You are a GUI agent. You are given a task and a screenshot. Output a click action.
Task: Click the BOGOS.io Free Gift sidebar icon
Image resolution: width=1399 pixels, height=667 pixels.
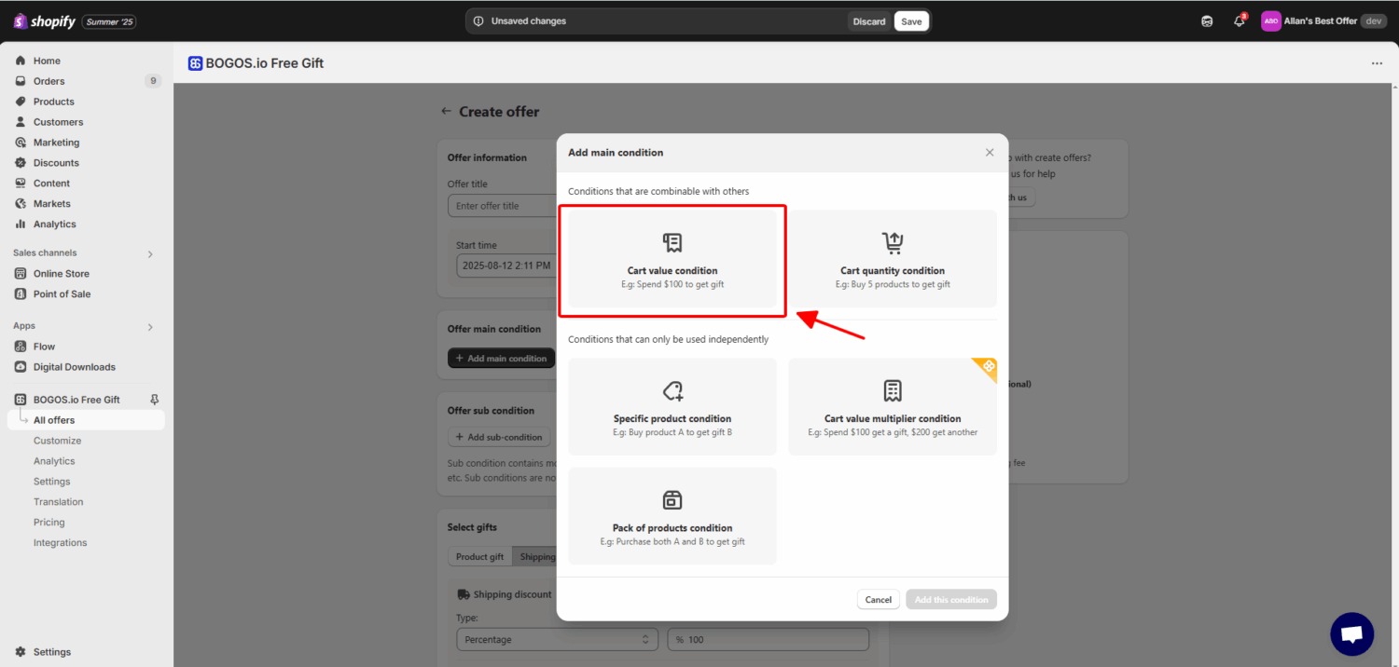click(21, 400)
